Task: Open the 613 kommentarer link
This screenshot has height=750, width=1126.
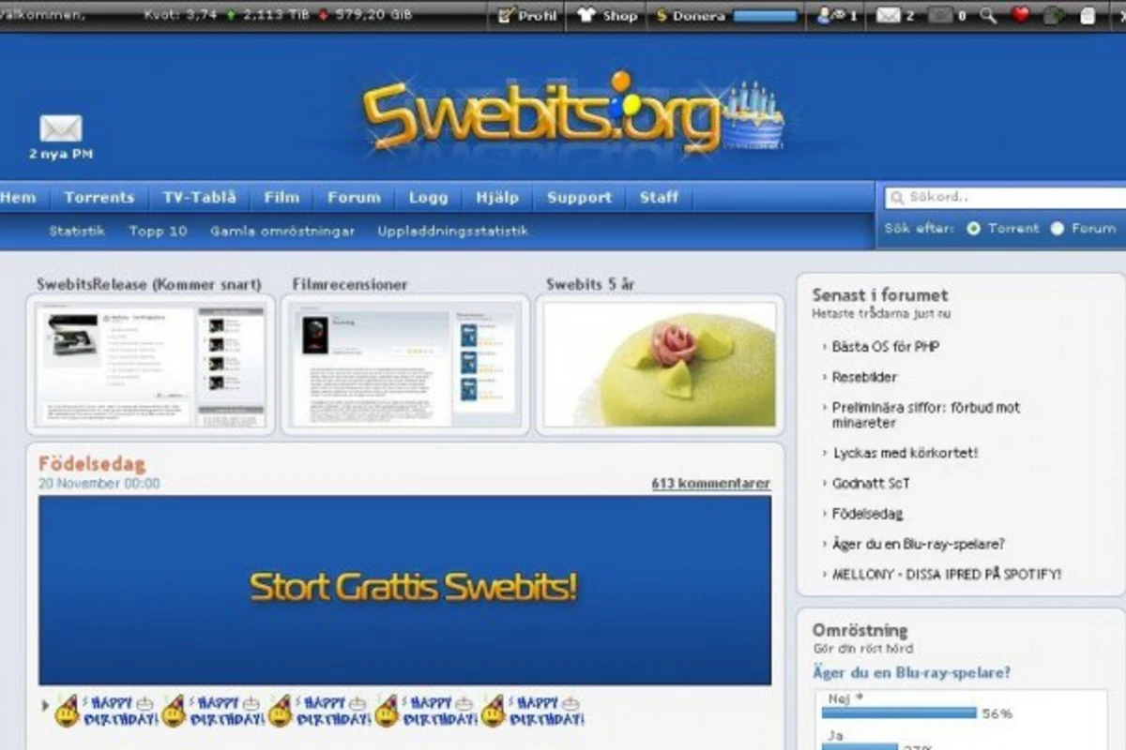Action: pyautogui.click(x=711, y=484)
